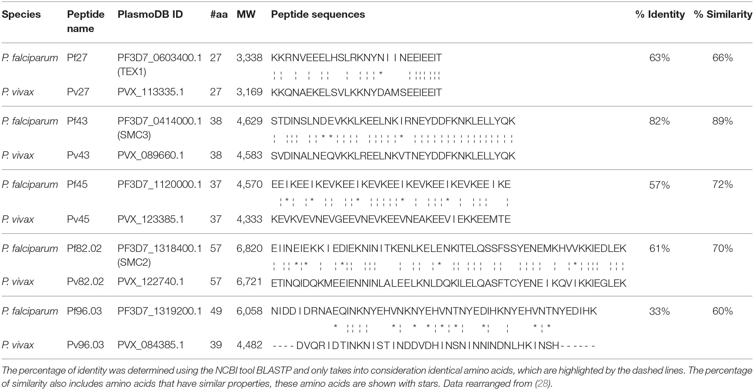The image size is (754, 390).
Task: Click the Pf82.02 peptide name
Action: [84, 248]
